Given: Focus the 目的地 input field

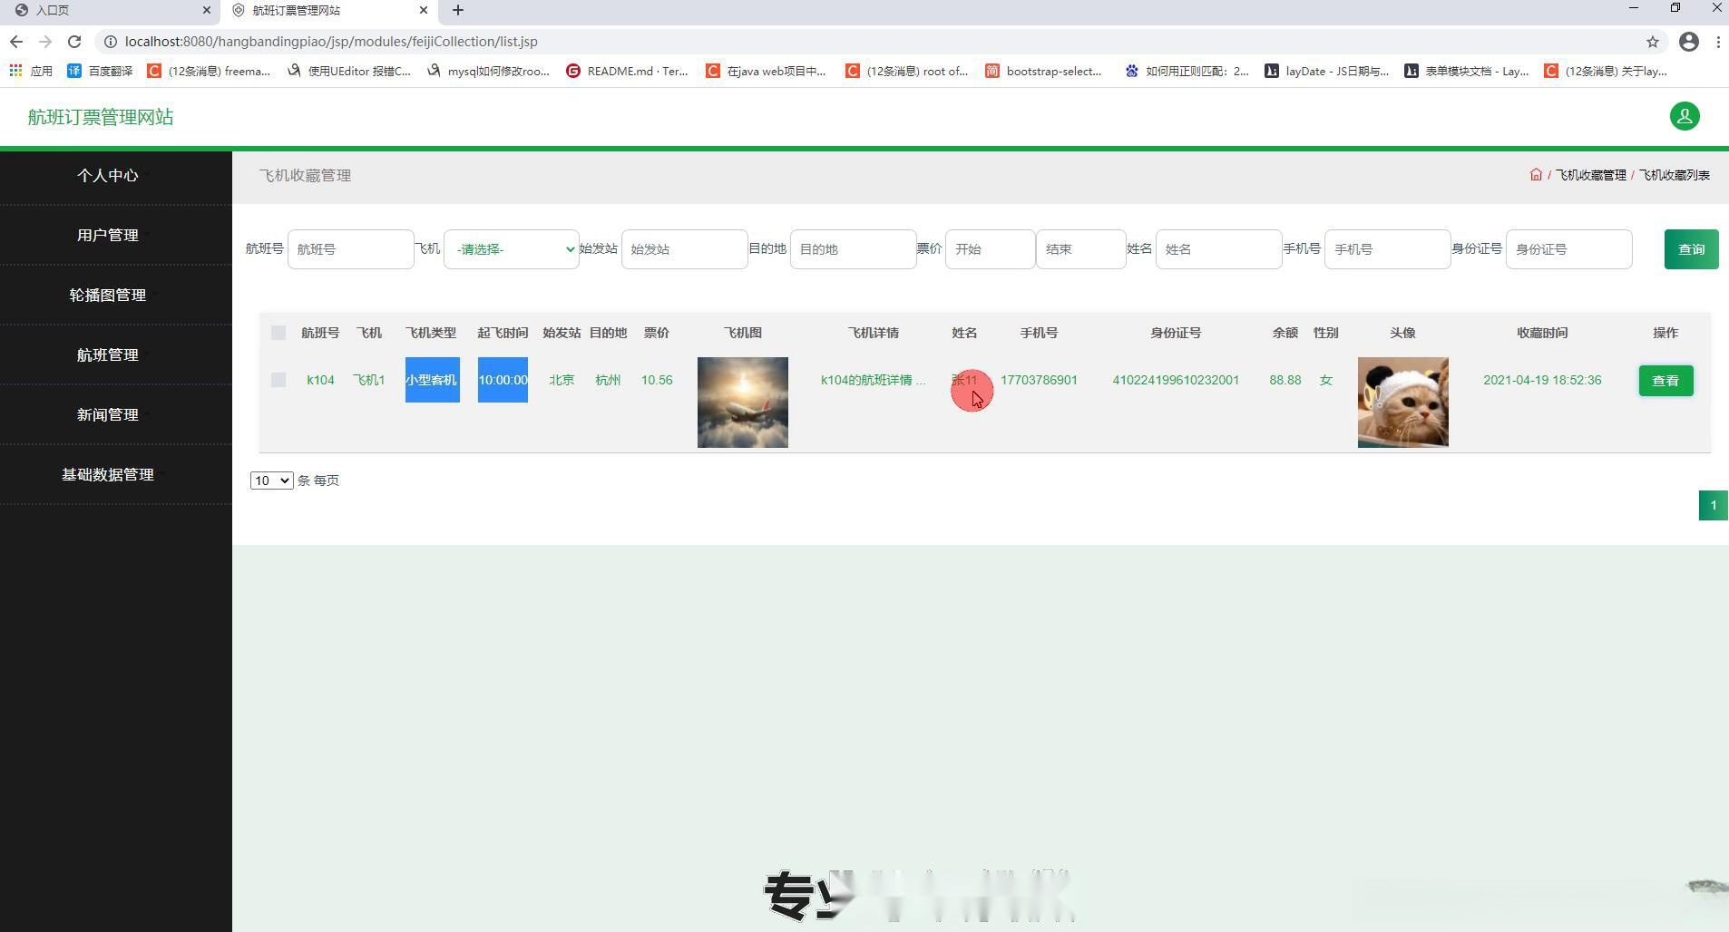Looking at the screenshot, I should coord(853,249).
